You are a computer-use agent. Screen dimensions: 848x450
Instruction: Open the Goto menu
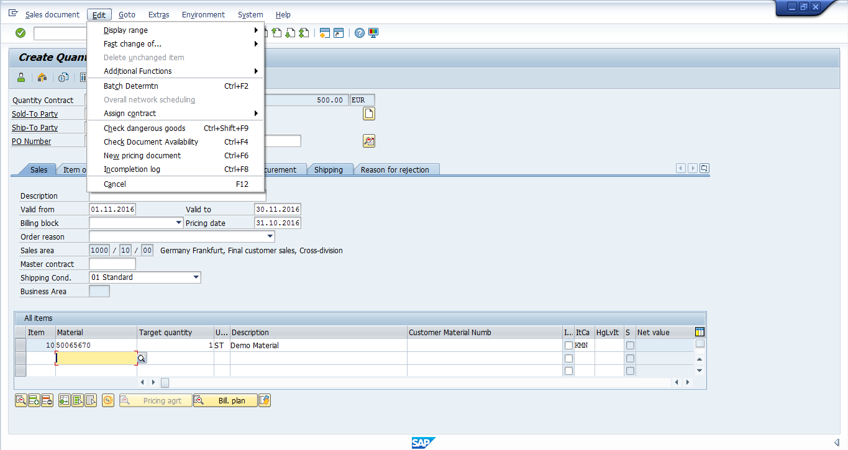127,14
